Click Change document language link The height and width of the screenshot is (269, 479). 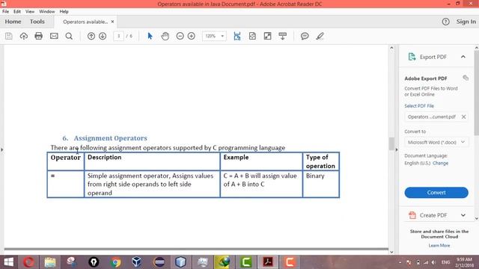[x=441, y=163]
